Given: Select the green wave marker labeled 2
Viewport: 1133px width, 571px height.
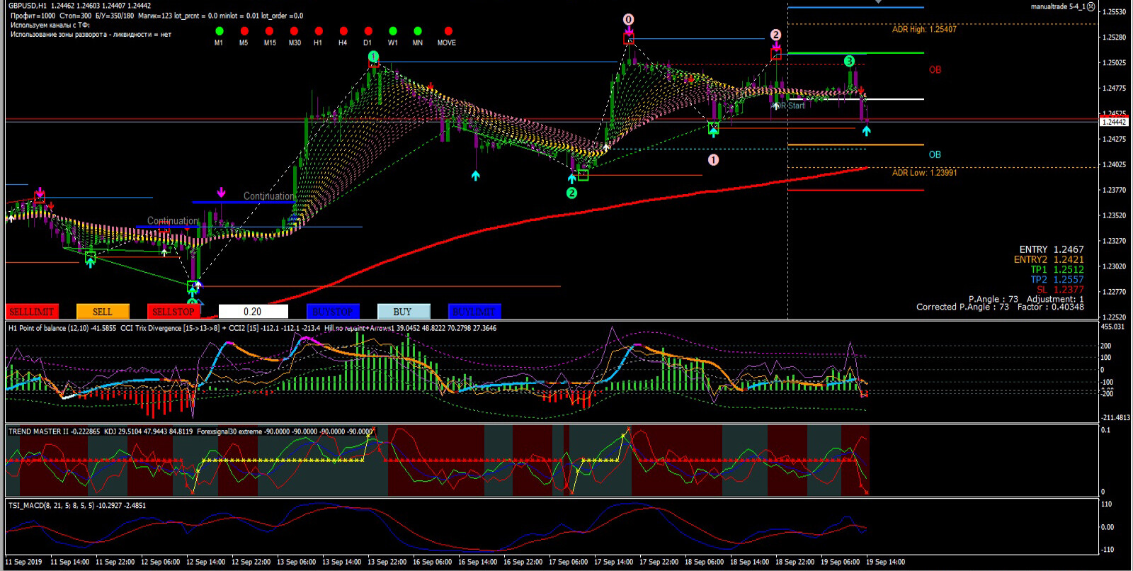Looking at the screenshot, I should [x=571, y=193].
